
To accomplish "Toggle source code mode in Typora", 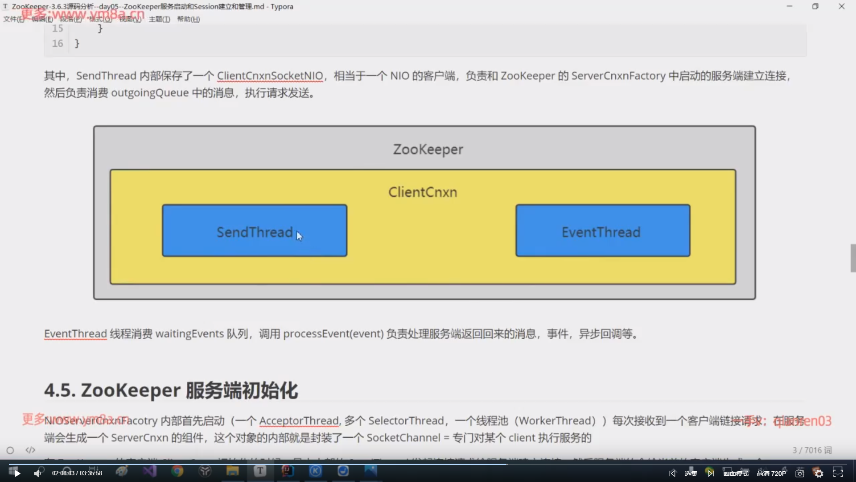I will pyautogui.click(x=30, y=450).
